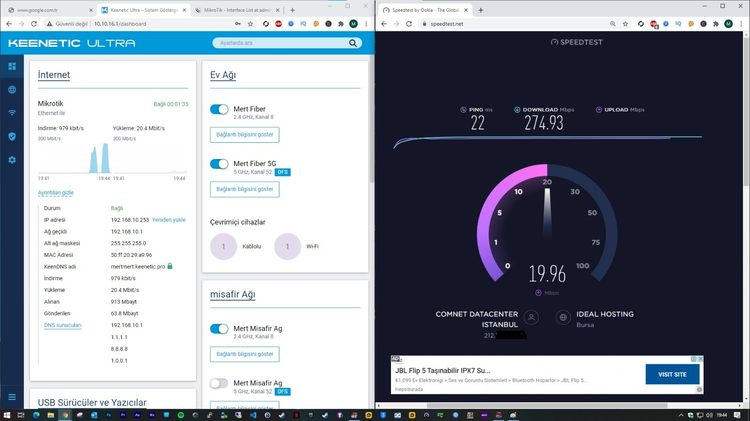Open the Internet globe sidebar section
This screenshot has height=421, width=750.
(12, 89)
